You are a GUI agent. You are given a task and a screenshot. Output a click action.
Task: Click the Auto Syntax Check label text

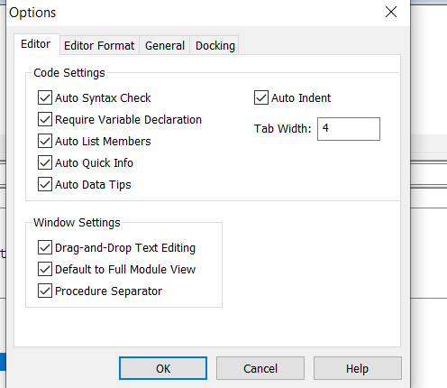tap(103, 98)
